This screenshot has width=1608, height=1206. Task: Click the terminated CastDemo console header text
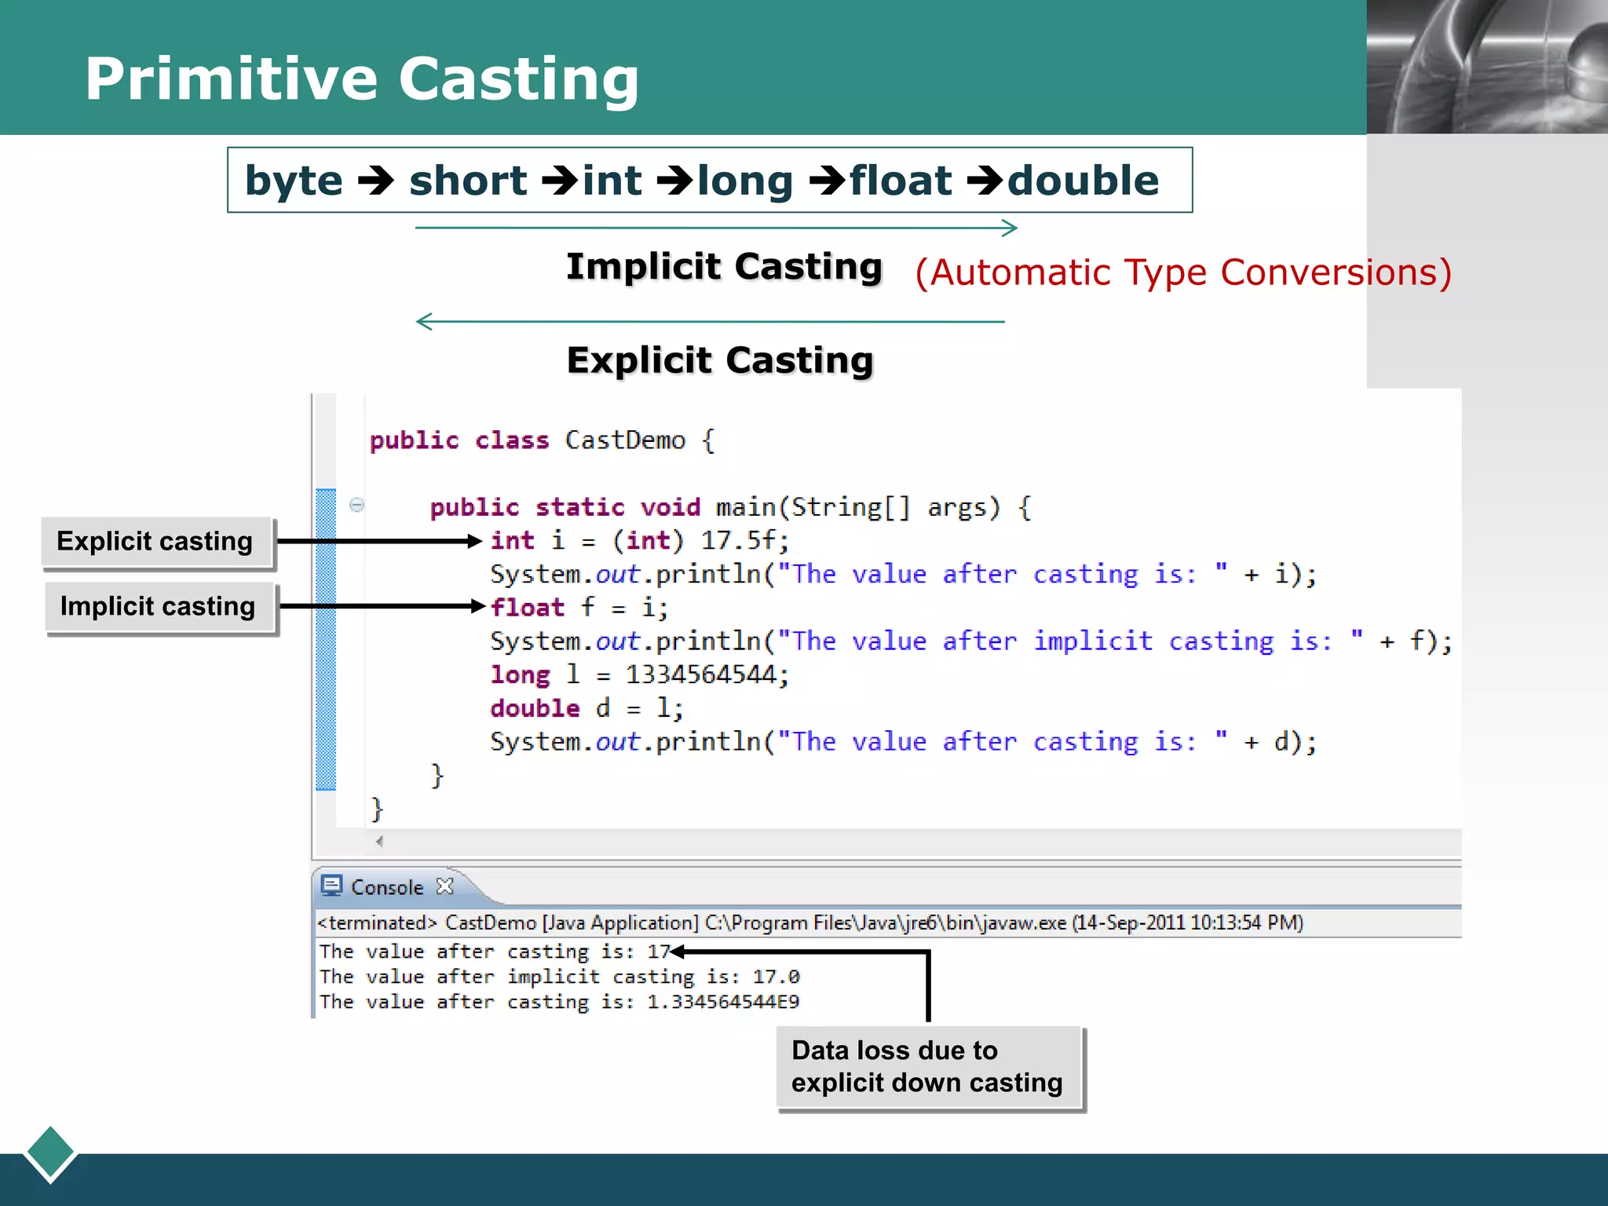809,923
